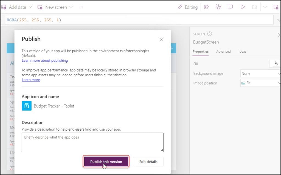Click the New screen icon
The image size is (281, 175).
point(40,7)
